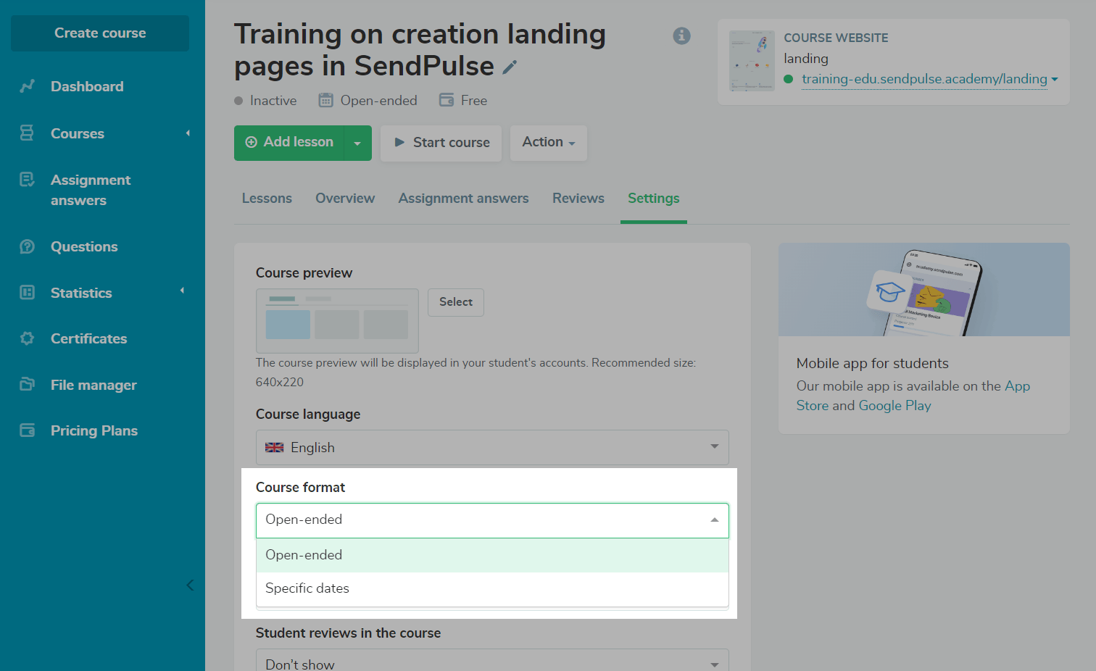Image resolution: width=1096 pixels, height=671 pixels.
Task: Expand the Courses sidebar submenu
Action: click(188, 133)
